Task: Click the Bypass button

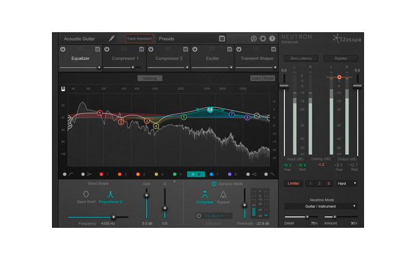Action: tap(341, 58)
